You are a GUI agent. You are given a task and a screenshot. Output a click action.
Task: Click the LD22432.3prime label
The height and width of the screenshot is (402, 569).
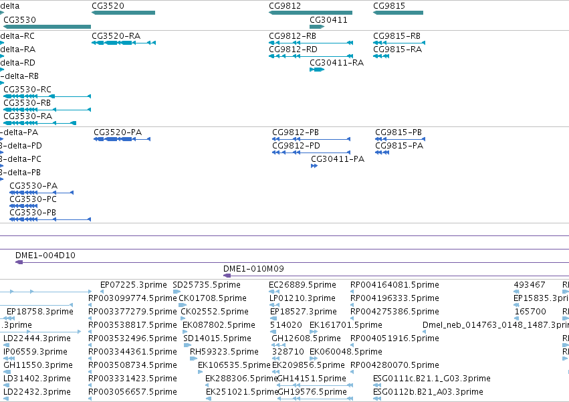point(37,392)
